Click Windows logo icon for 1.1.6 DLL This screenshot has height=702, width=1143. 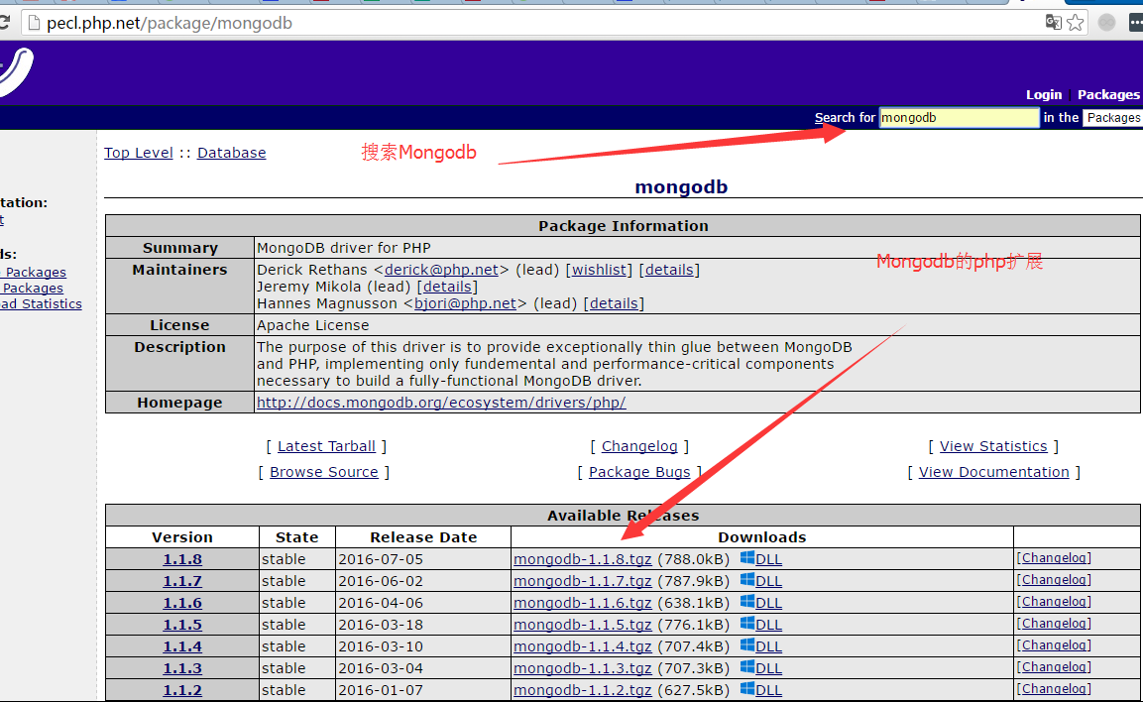pyautogui.click(x=747, y=602)
